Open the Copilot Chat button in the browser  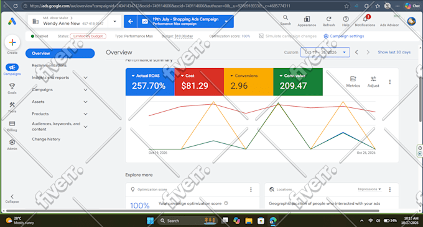pyautogui.click(x=412, y=6)
